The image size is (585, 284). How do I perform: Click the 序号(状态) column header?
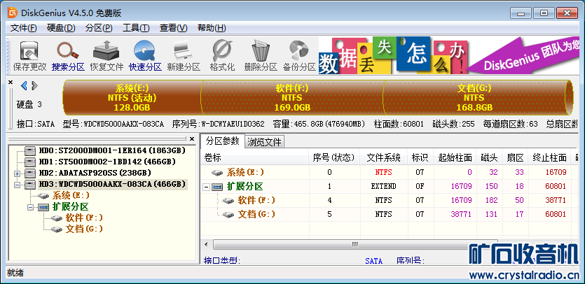334,157
